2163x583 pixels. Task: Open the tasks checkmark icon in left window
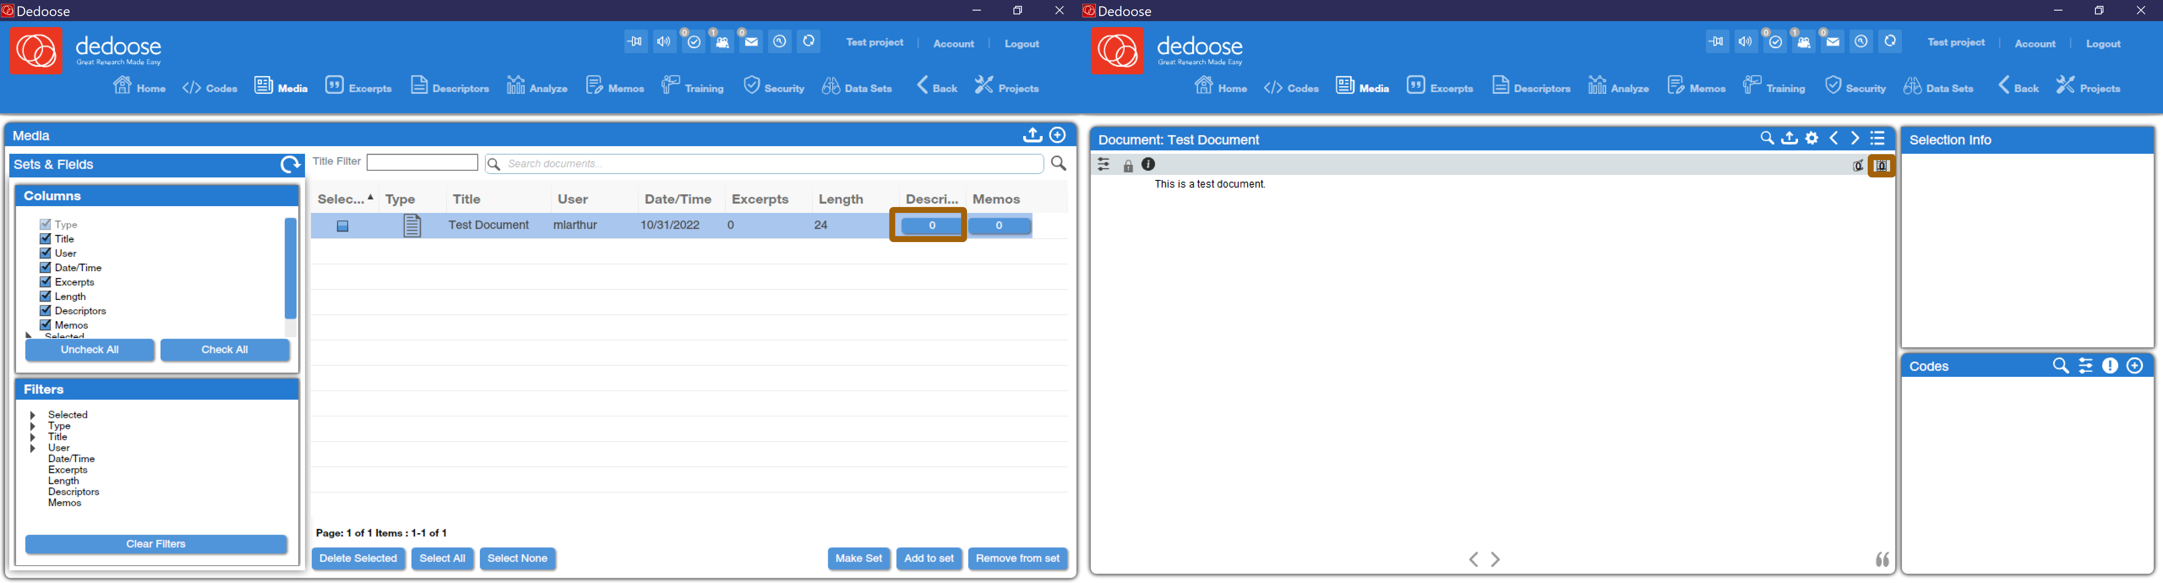click(694, 41)
